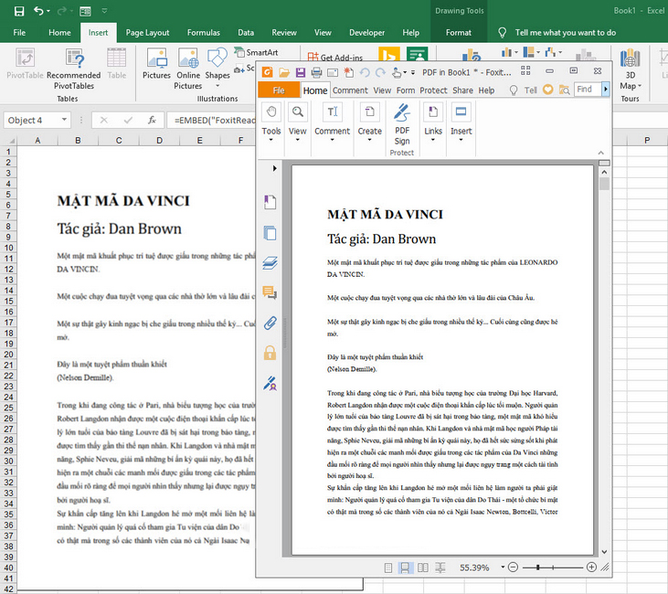The image size is (668, 594).
Task: Open the Excel Drawing Tools Format tab
Action: (x=459, y=33)
